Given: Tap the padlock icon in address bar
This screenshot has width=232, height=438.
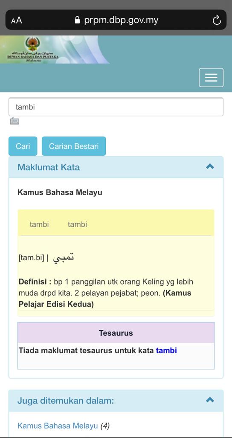Looking at the screenshot, I should pos(77,20).
